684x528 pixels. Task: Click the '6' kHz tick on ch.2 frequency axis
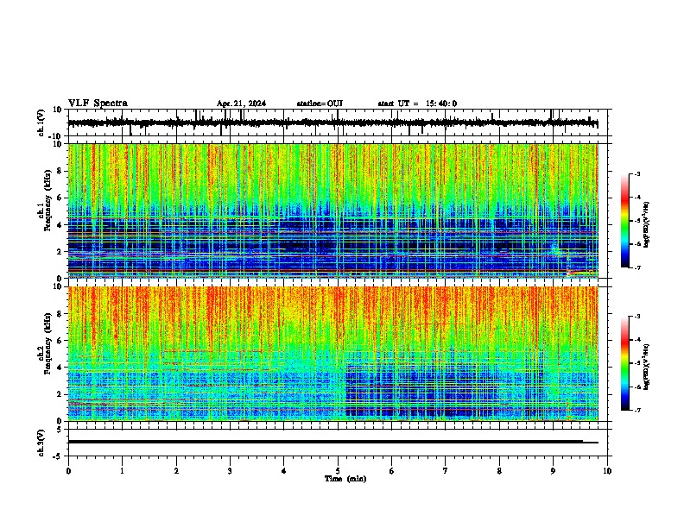[x=60, y=341]
